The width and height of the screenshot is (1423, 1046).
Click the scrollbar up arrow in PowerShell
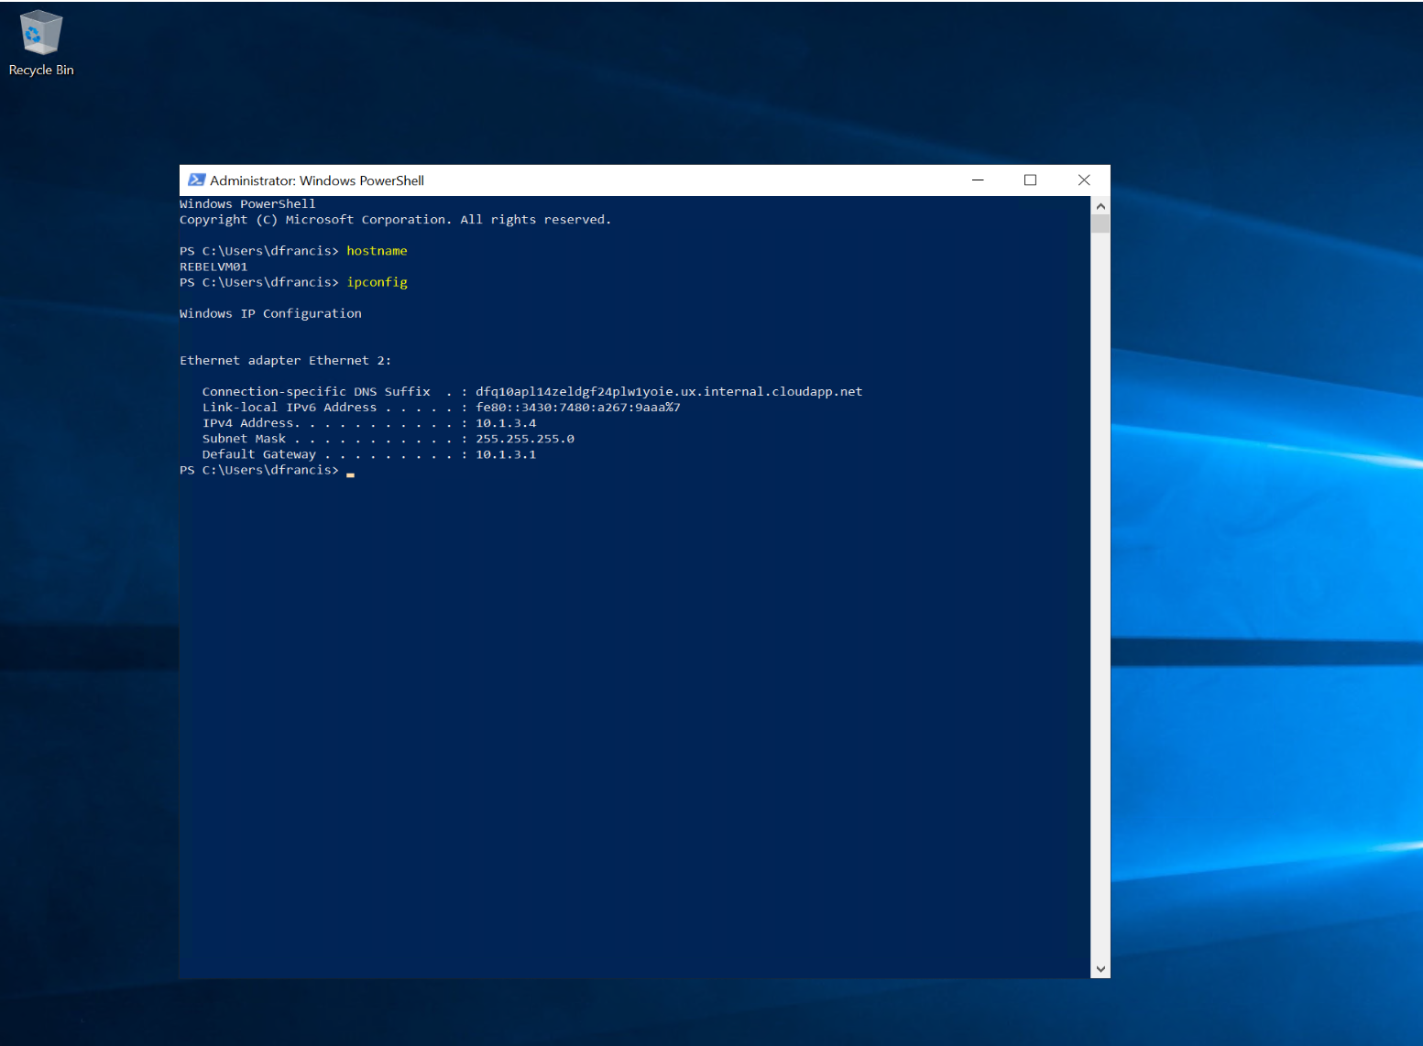coord(1100,205)
